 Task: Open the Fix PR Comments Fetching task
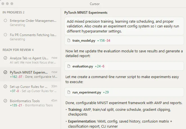[x=33, y=35]
